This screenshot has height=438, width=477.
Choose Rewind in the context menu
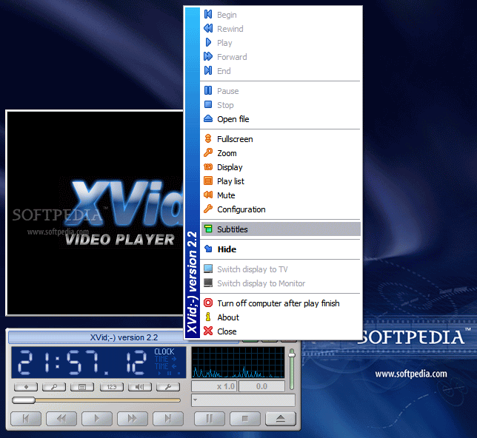[280, 29]
